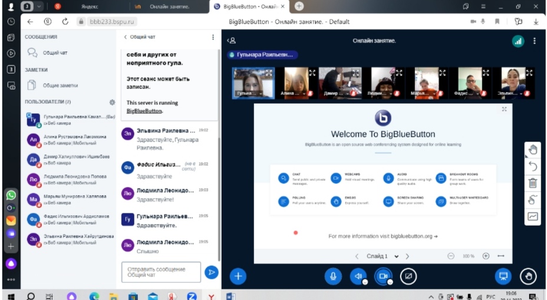The image size is (547, 300).
Task: Go to the next slide with right arrow
Action: coord(407,256)
